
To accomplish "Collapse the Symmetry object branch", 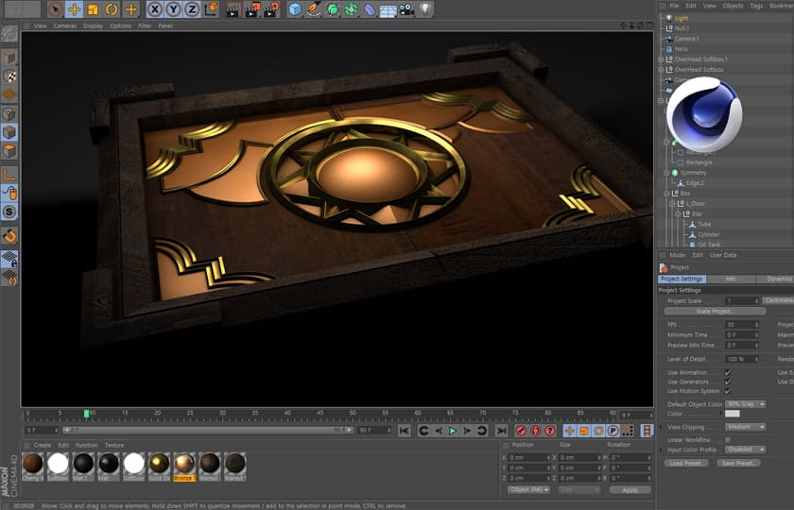I will click(x=667, y=173).
